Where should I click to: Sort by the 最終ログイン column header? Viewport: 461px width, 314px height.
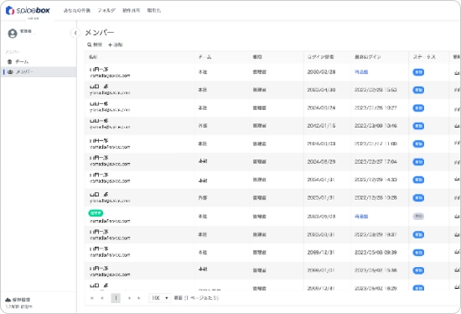(x=367, y=57)
